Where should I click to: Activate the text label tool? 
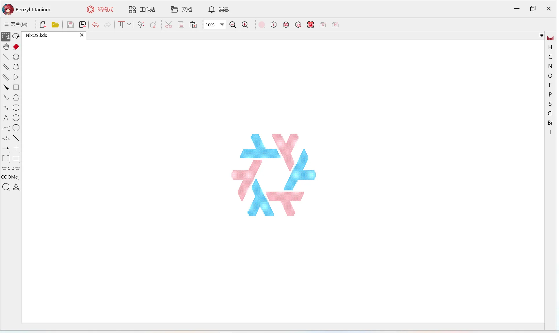click(x=6, y=118)
